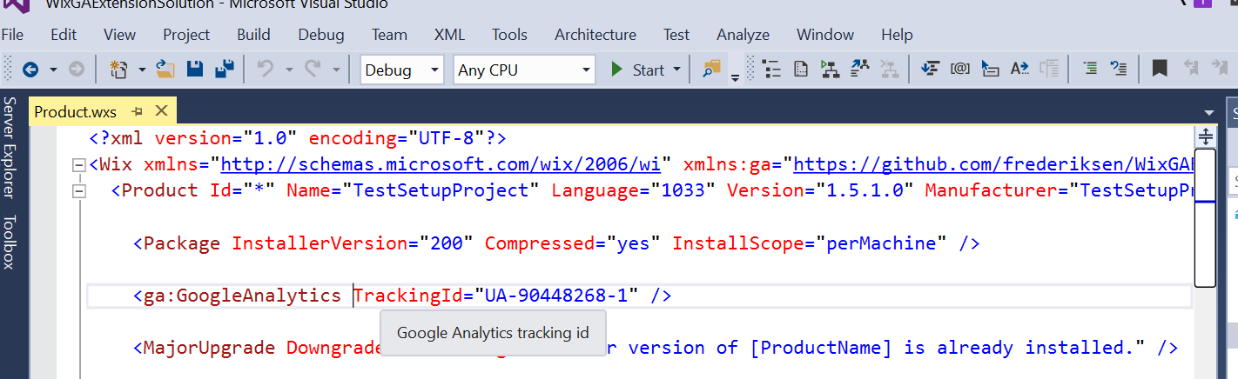Toggle a bookmark with the bookmark icon
Image resolution: width=1238 pixels, height=379 pixels.
tap(1160, 70)
